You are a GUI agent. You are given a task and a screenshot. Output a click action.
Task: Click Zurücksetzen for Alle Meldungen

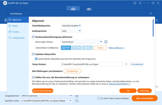pyautogui.click(x=72, y=71)
